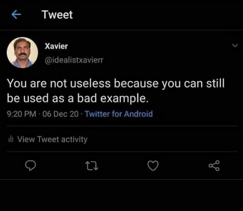Tap the word 'activity' in tweet stats row
The height and width of the screenshot is (211, 243).
[74, 139]
